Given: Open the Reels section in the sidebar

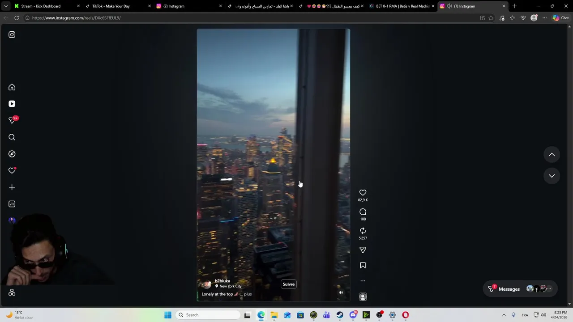Looking at the screenshot, I should [x=12, y=104].
